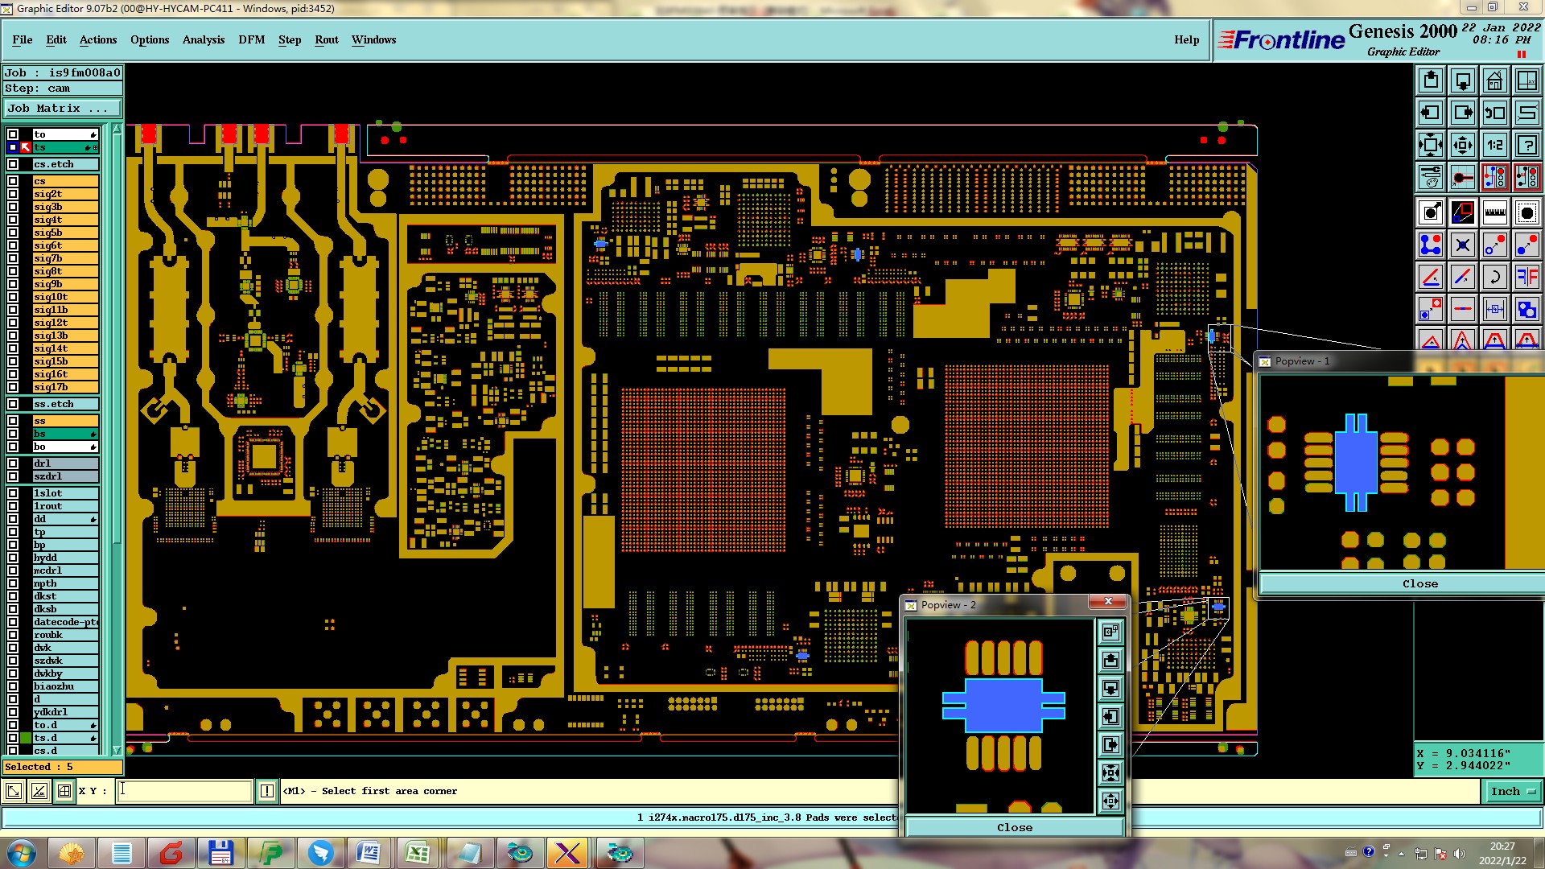This screenshot has height=869, width=1545.
Task: Click the wrench and palette options icon
Action: (1431, 177)
